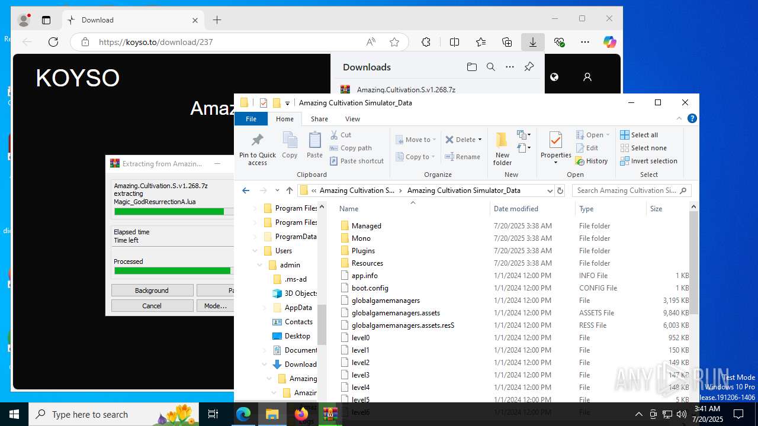Click the Copy ribbon icon
758x426 pixels.
click(290, 146)
